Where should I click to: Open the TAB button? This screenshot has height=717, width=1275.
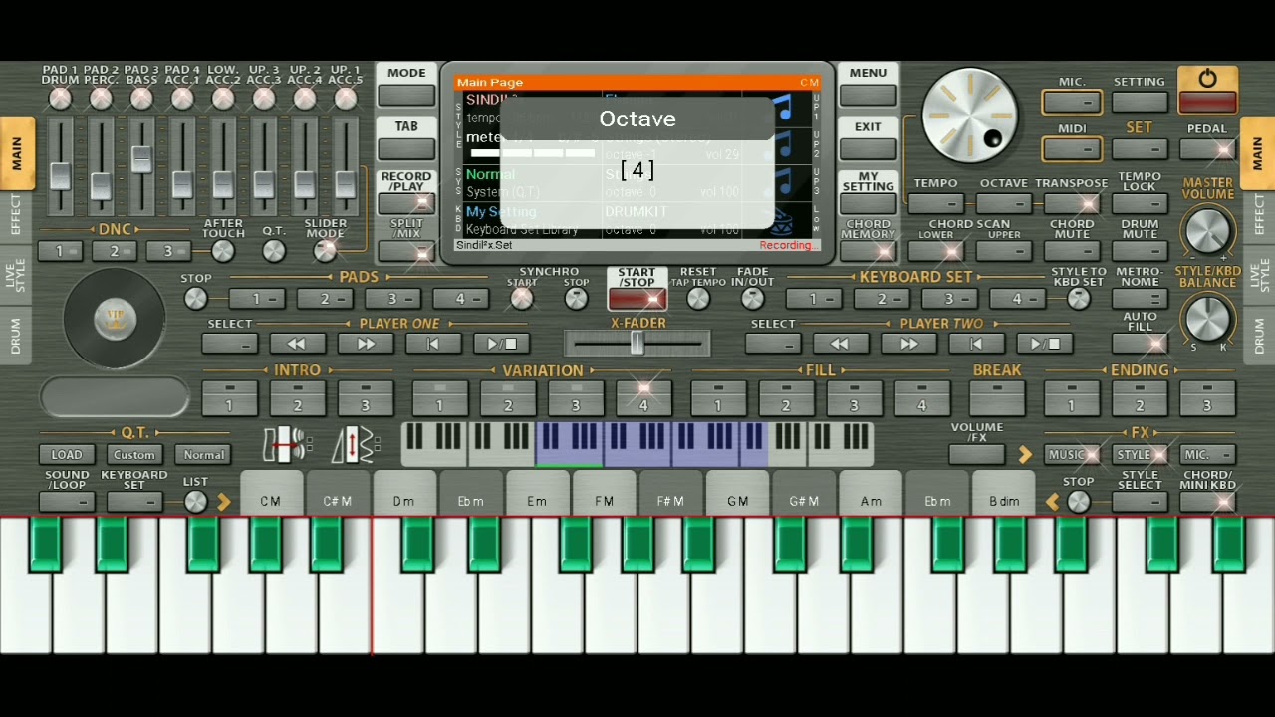tap(406, 149)
